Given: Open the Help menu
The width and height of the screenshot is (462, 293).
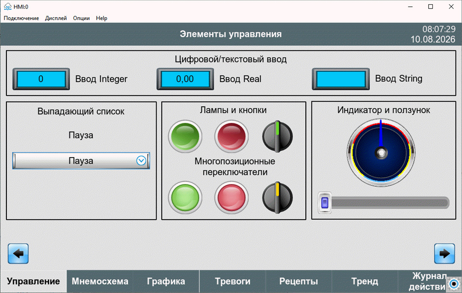Looking at the screenshot, I should (x=102, y=18).
